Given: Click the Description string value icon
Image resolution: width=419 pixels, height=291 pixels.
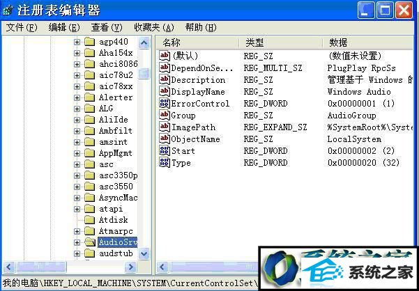Looking at the screenshot, I should pyautogui.click(x=165, y=79).
